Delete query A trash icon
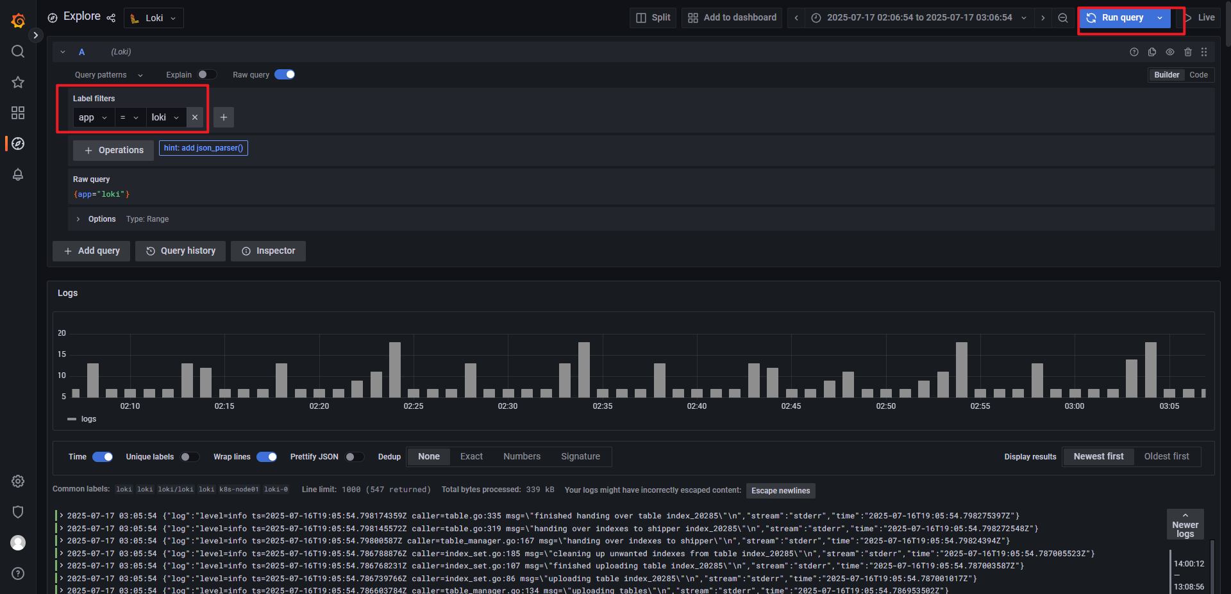Image resolution: width=1231 pixels, height=594 pixels. point(1188,52)
